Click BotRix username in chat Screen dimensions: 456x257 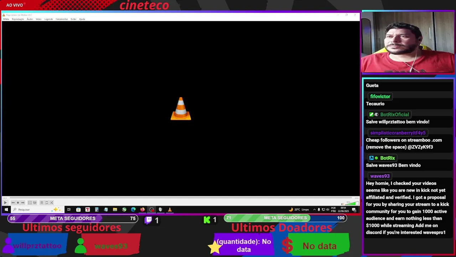point(387,158)
